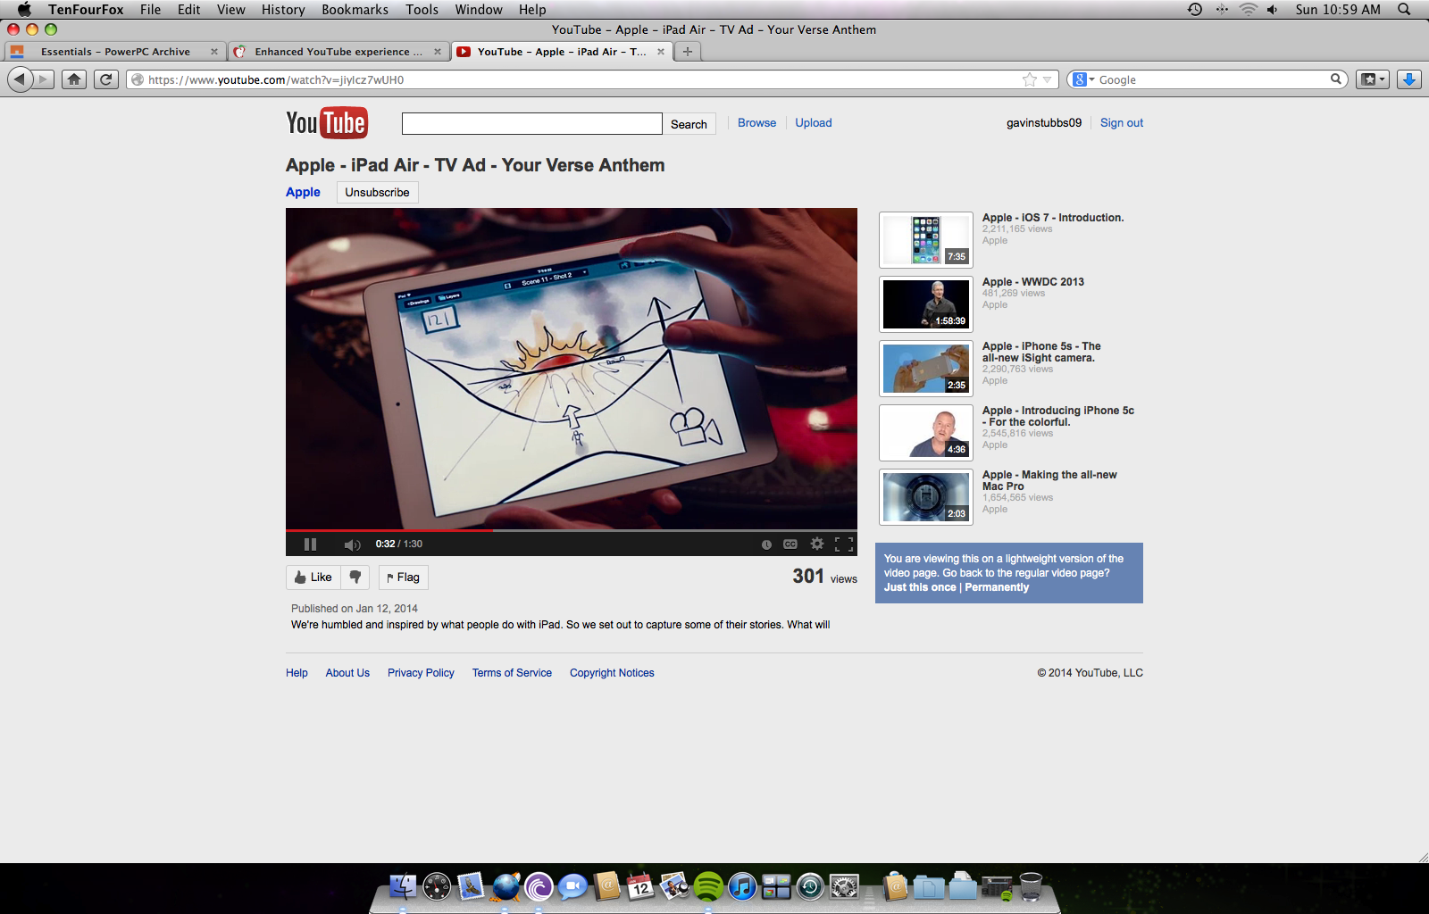The image size is (1429, 914).
Task: Unsubscribe from the Apple channel
Action: (x=377, y=192)
